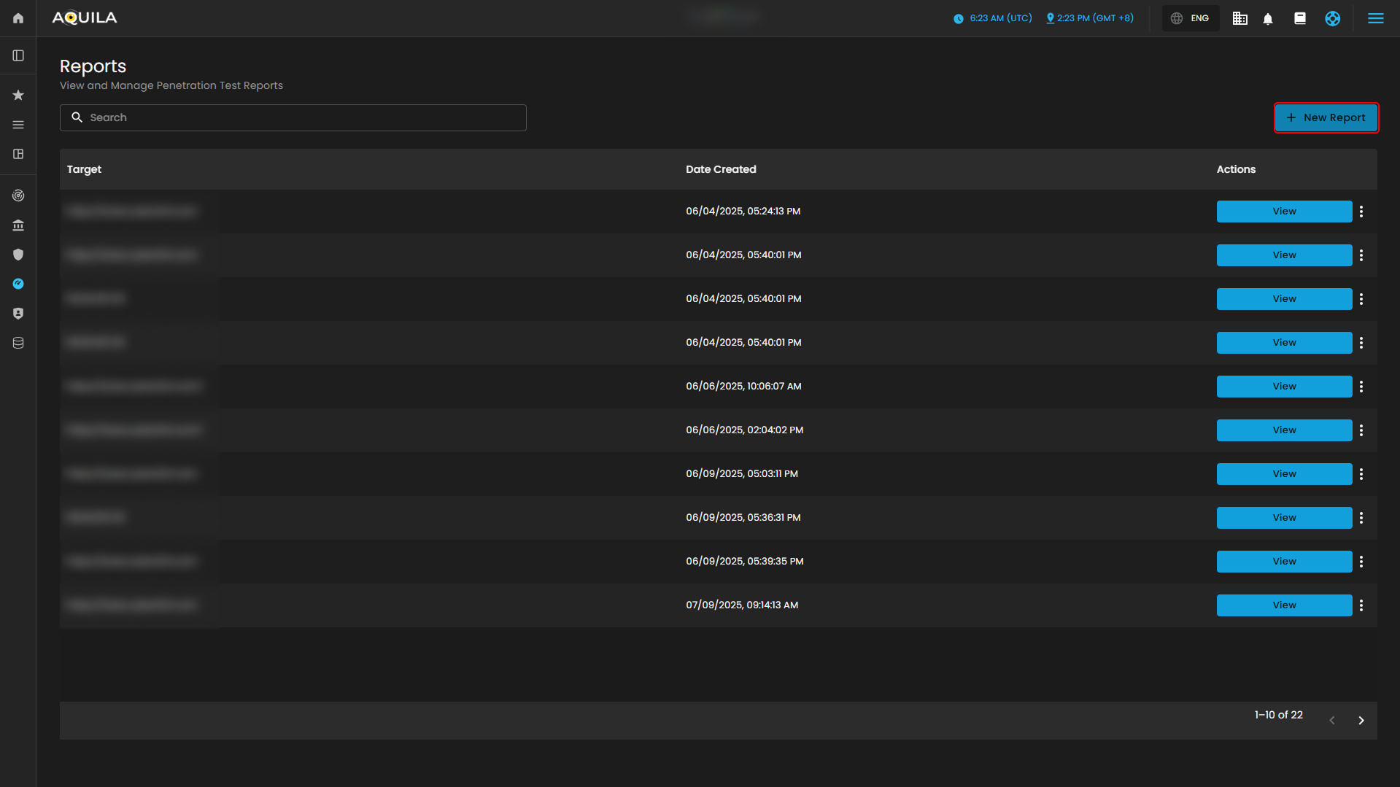Click the New Report button
Screen dimensions: 1400x787
coord(1326,117)
